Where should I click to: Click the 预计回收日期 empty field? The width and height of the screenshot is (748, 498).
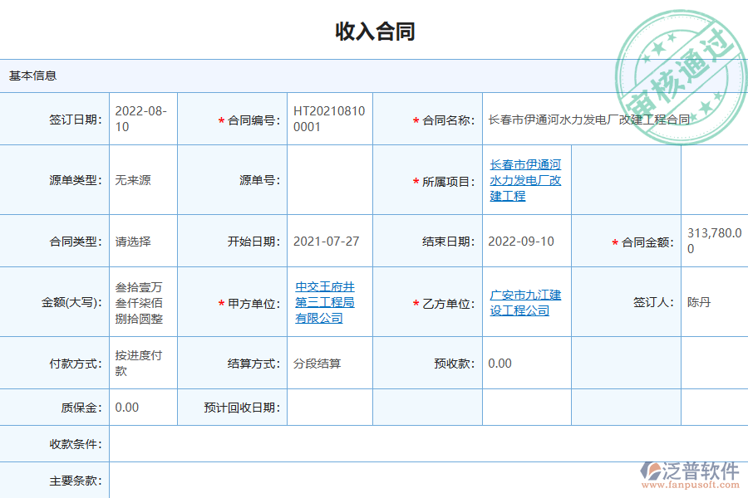click(x=329, y=407)
